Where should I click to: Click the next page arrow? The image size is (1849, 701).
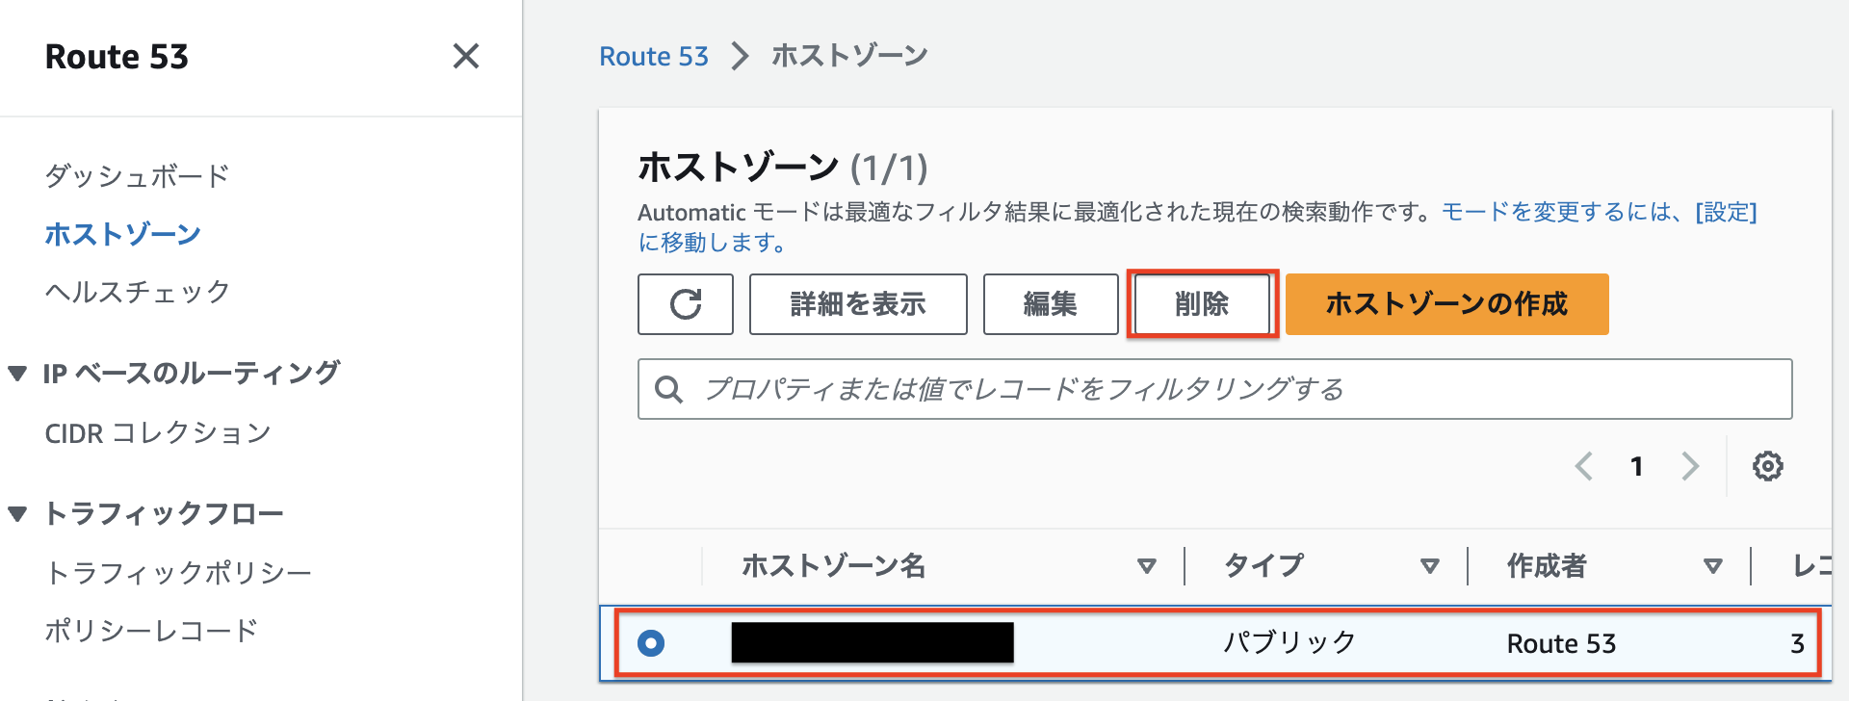(x=1691, y=466)
